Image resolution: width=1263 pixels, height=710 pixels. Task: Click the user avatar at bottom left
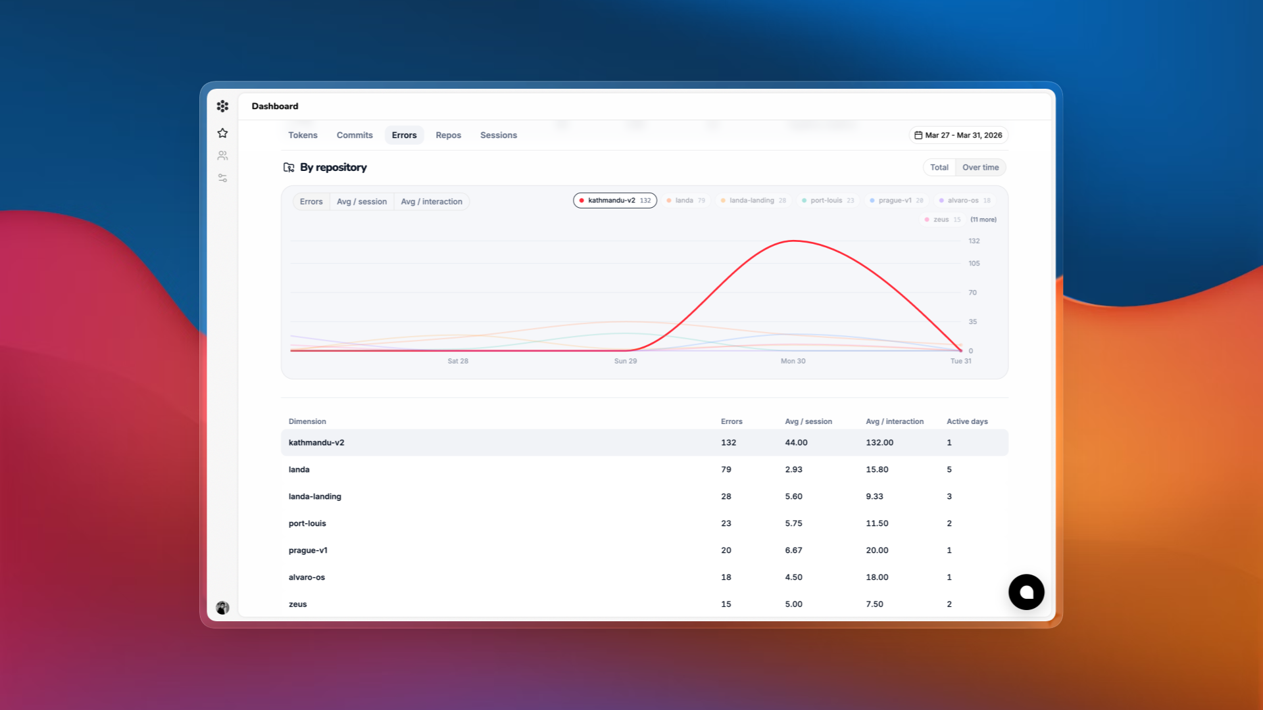(x=222, y=607)
